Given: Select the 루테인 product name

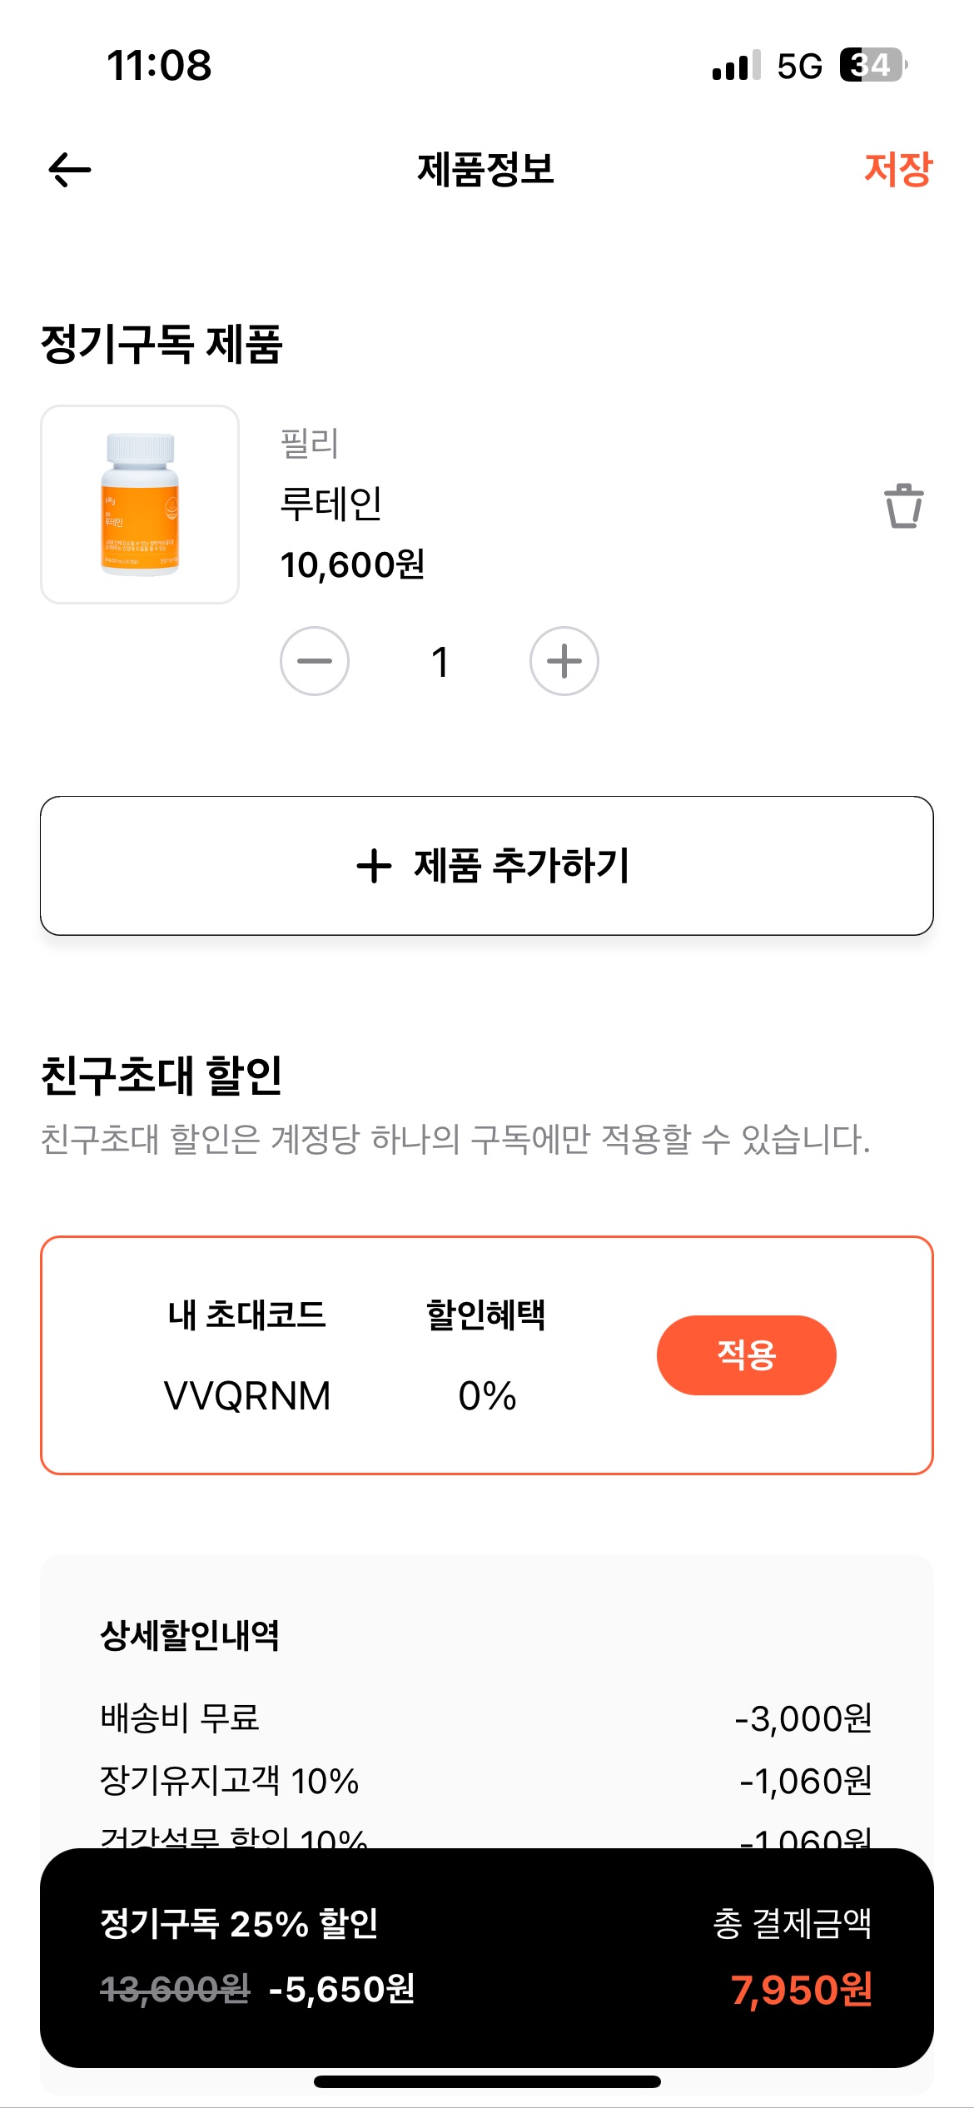Looking at the screenshot, I should click(331, 504).
